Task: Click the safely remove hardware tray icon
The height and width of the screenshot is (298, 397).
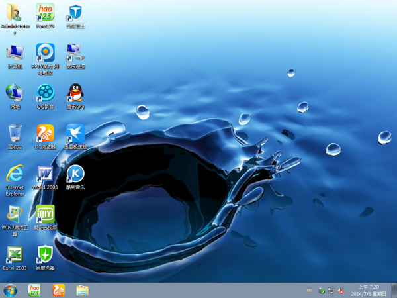Action: coord(322,291)
